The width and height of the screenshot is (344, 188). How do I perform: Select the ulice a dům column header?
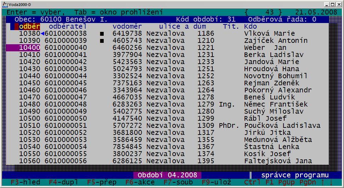(x=183, y=27)
